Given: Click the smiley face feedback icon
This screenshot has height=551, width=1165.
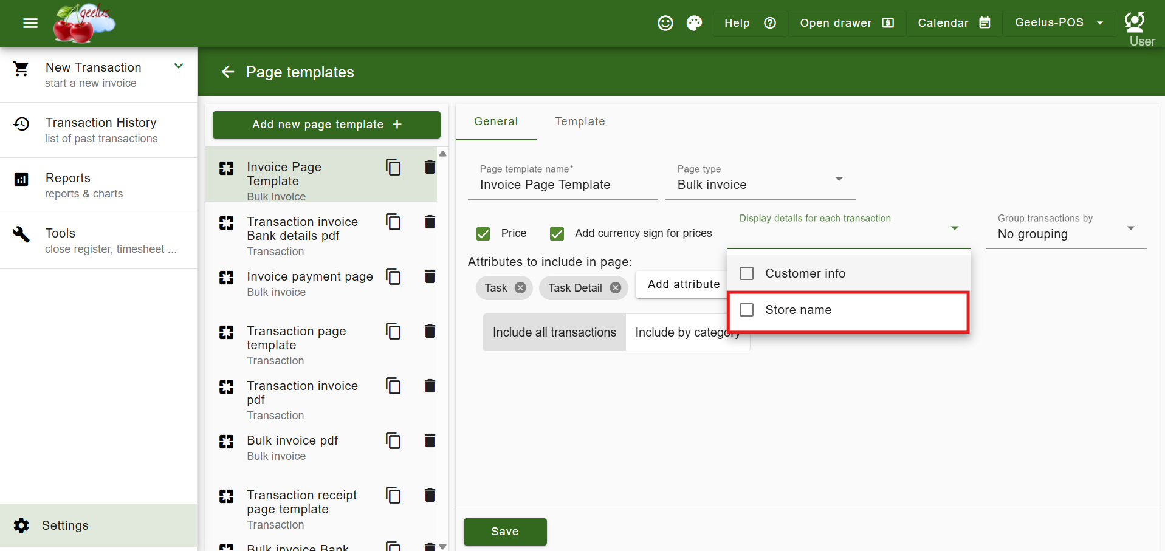Looking at the screenshot, I should tap(665, 23).
